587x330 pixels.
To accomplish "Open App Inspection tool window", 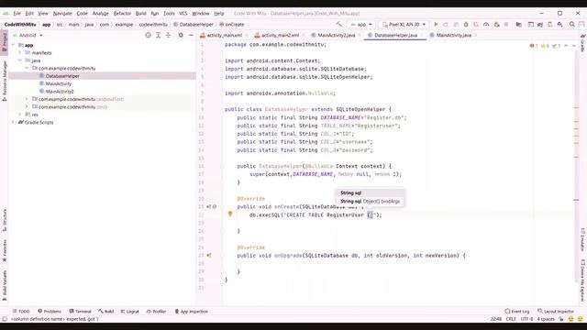I will (192, 312).
